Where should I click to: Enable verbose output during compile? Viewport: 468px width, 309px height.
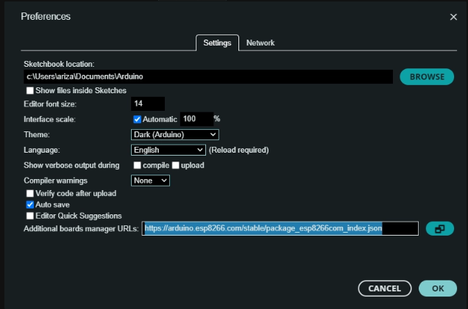137,165
